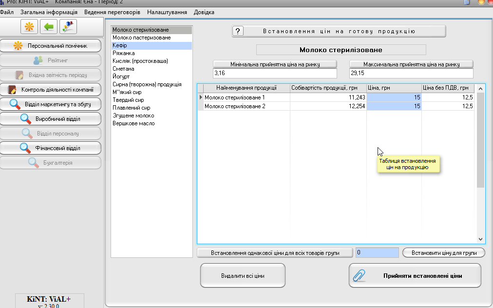
Task: Select Кисляк (простокваша) in list
Action: [x=152, y=61]
